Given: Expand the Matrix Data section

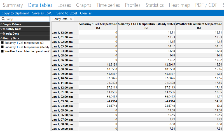Looking at the screenshot, I should tap(2, 34).
